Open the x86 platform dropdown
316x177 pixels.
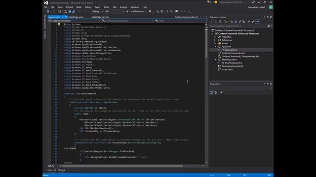(114, 11)
